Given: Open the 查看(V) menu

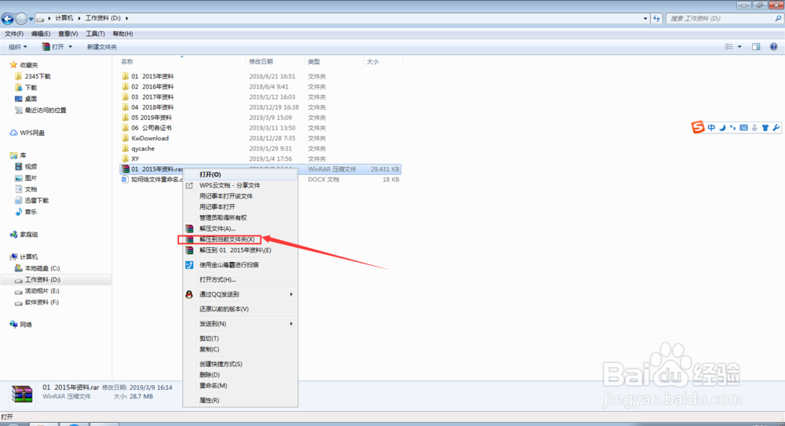Looking at the screenshot, I should coord(68,34).
